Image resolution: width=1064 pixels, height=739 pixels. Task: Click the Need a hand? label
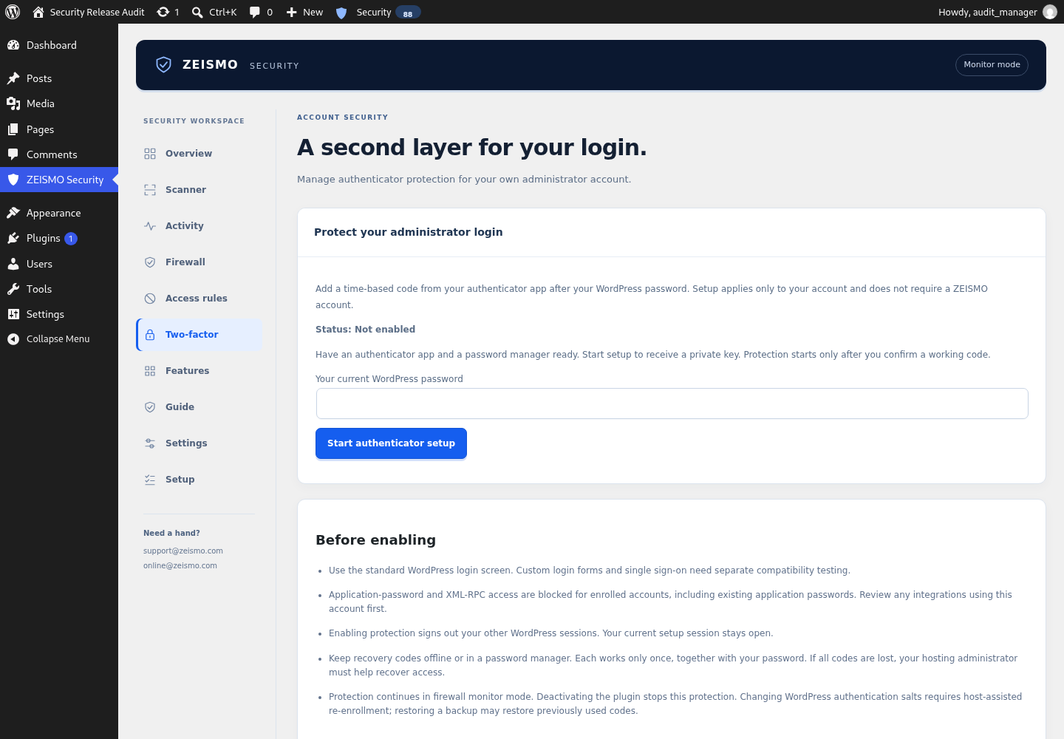171,533
